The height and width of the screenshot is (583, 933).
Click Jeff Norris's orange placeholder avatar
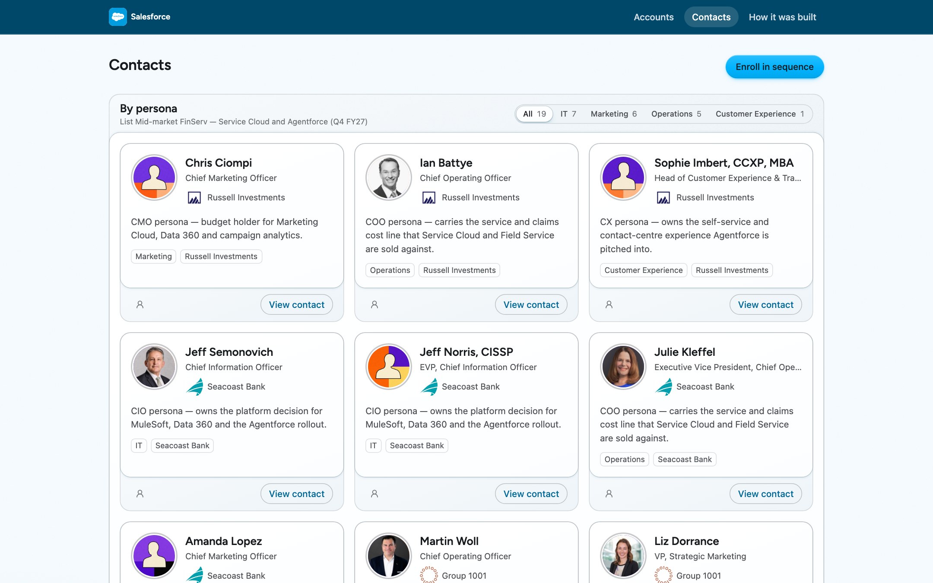[x=389, y=367]
